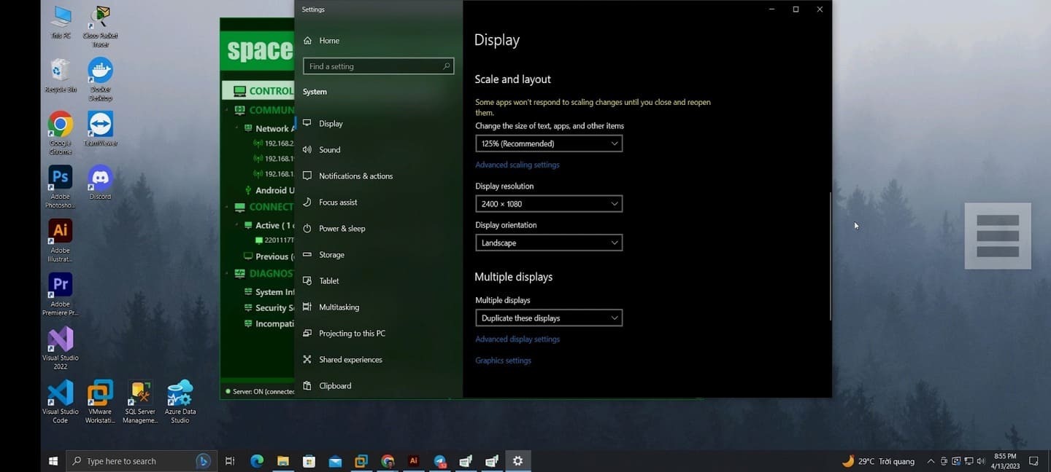Collapse DIAGNOSTICS node in Spacedesk tree

227,274
